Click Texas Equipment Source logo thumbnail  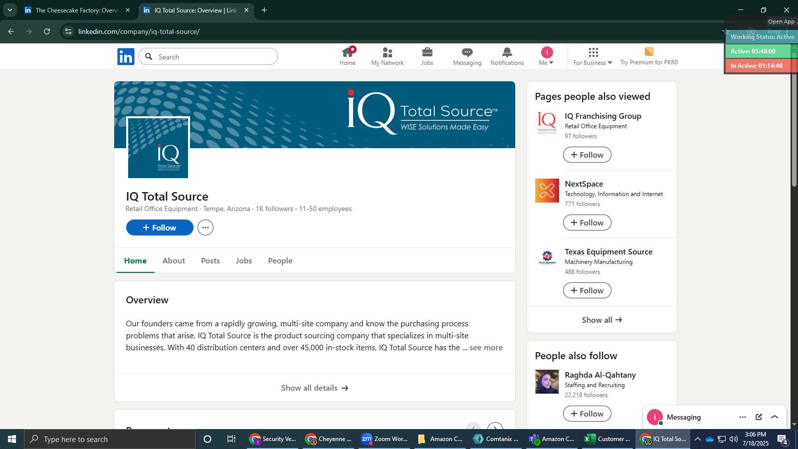click(547, 258)
